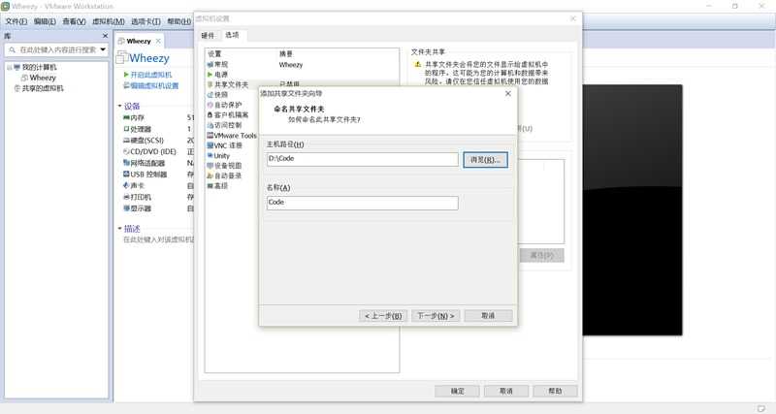The width and height of the screenshot is (776, 414).
Task: Select the VMware Tools option icon
Action: (x=210, y=135)
